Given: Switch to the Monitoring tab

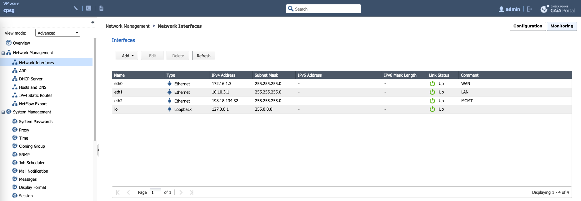Looking at the screenshot, I should click(562, 26).
